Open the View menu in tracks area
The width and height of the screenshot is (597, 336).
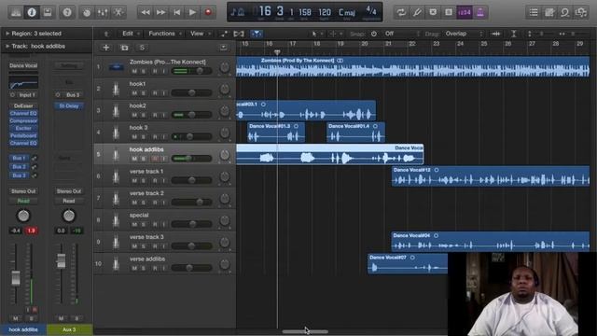tap(200, 34)
